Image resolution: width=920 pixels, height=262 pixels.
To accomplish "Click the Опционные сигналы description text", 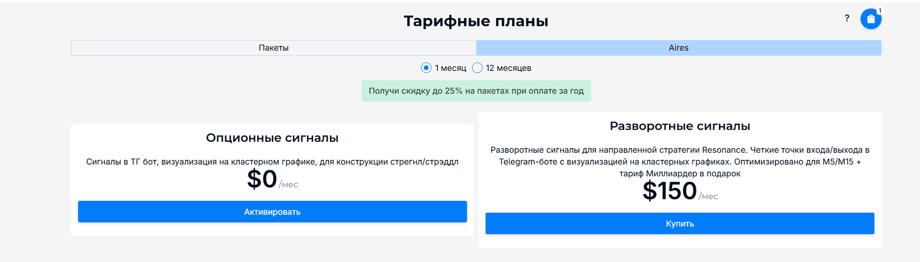I will [x=272, y=162].
